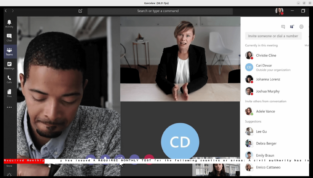Click Invite someone or dial a number field
Screen dimensions: 313x178
pos(273,36)
